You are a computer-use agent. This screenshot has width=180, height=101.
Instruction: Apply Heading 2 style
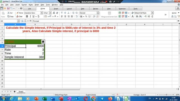[x=141, y=17]
